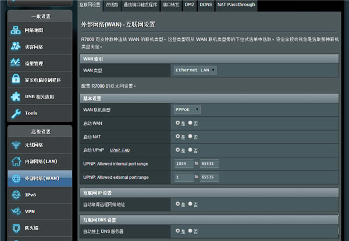This screenshot has width=349, height=241.
Task: Switch to the DDNS tab
Action: (x=205, y=5)
